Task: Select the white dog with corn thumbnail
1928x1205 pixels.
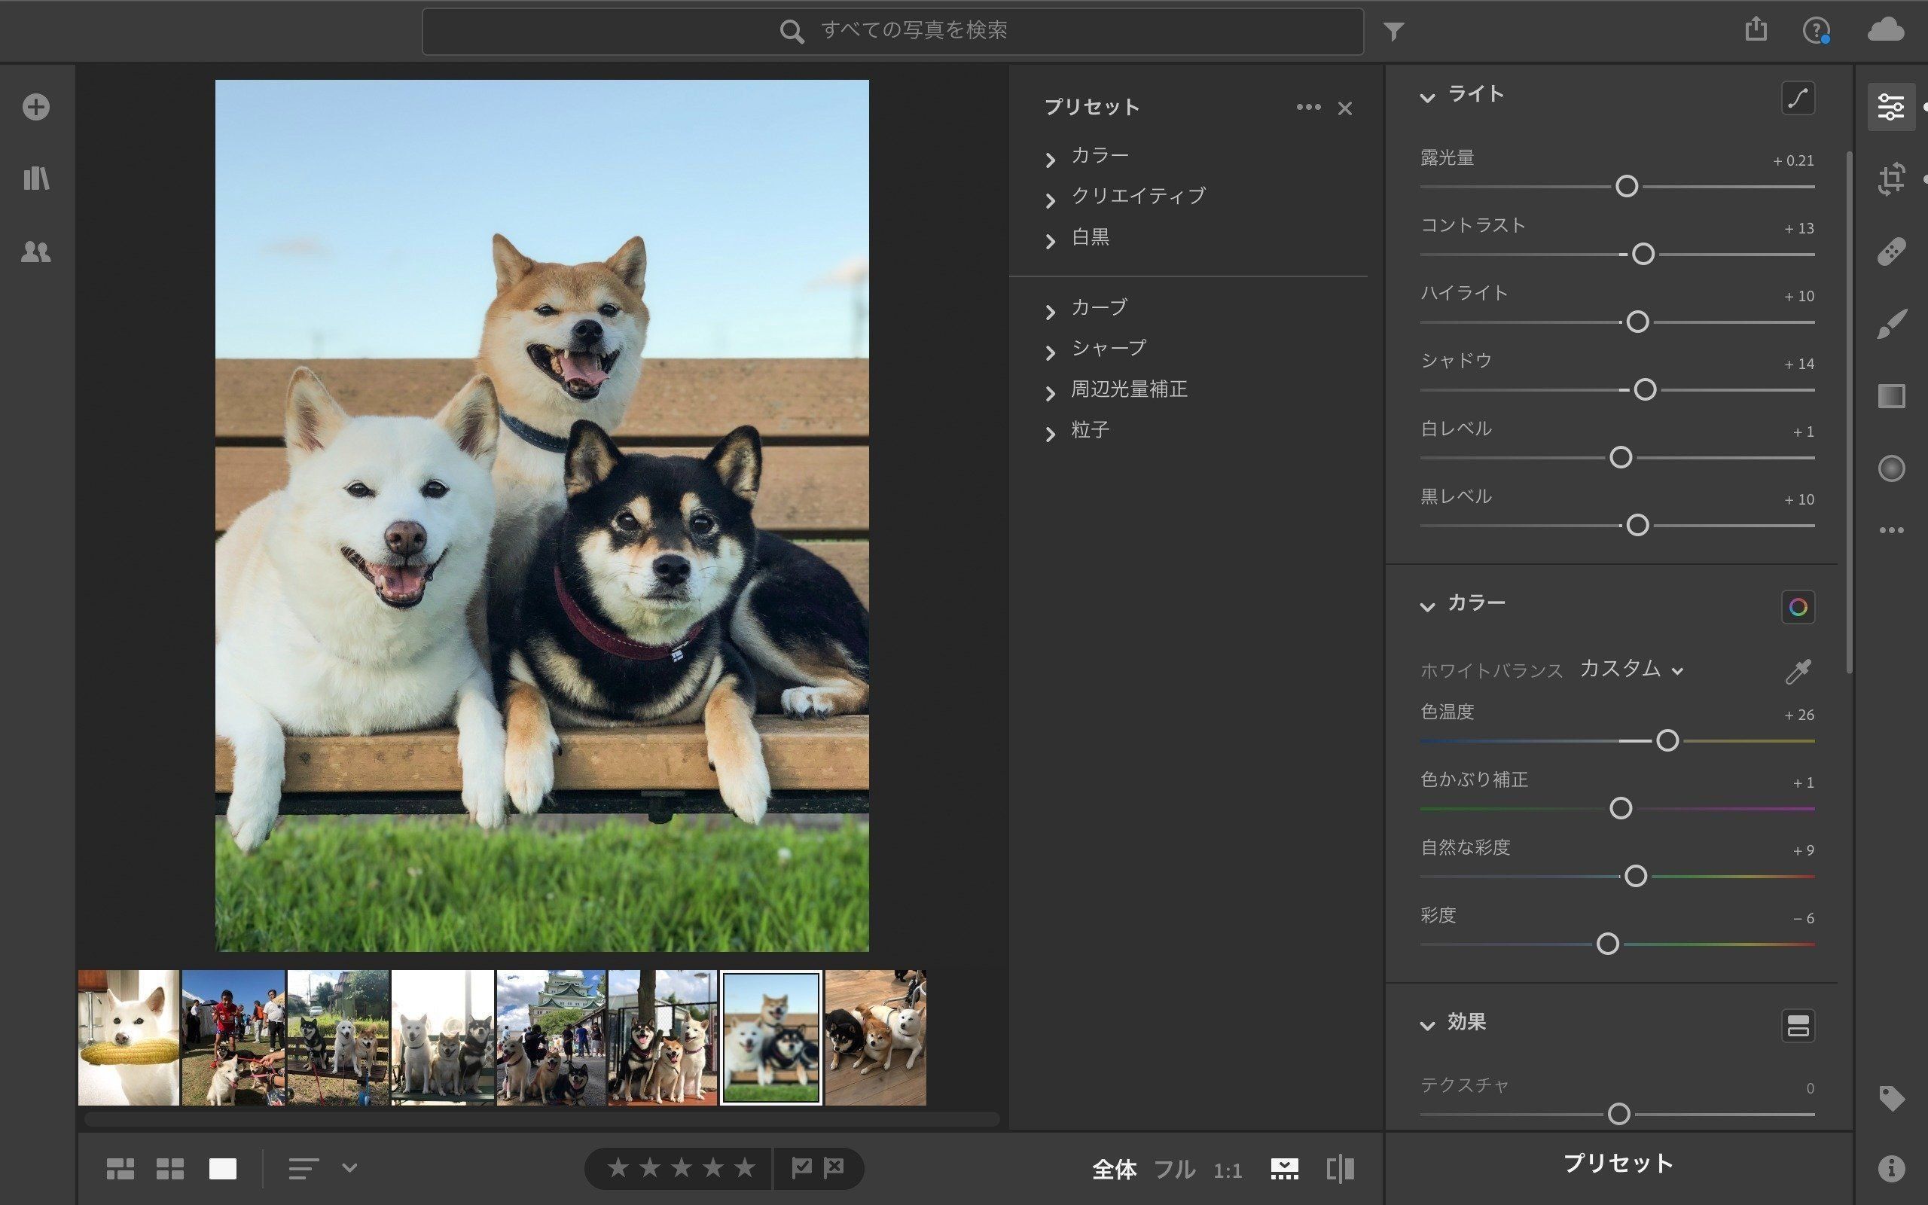Action: coord(128,1038)
